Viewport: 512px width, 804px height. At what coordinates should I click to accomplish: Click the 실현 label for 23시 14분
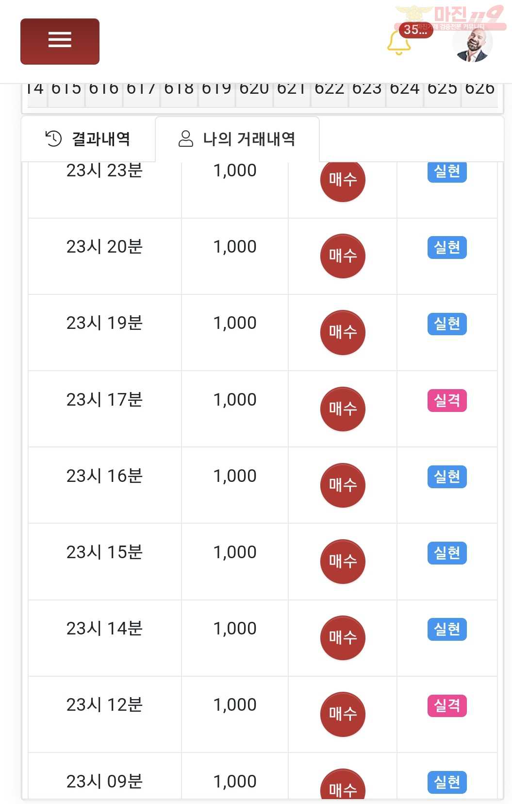click(447, 629)
